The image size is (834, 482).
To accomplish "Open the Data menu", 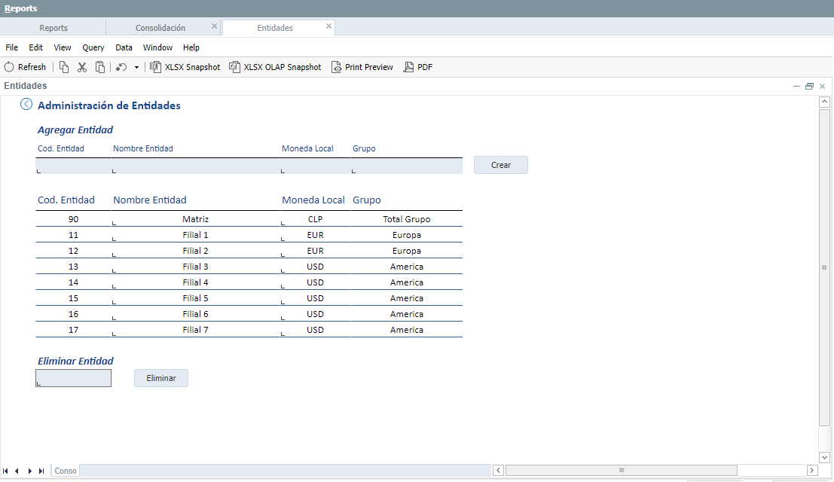I will (124, 47).
